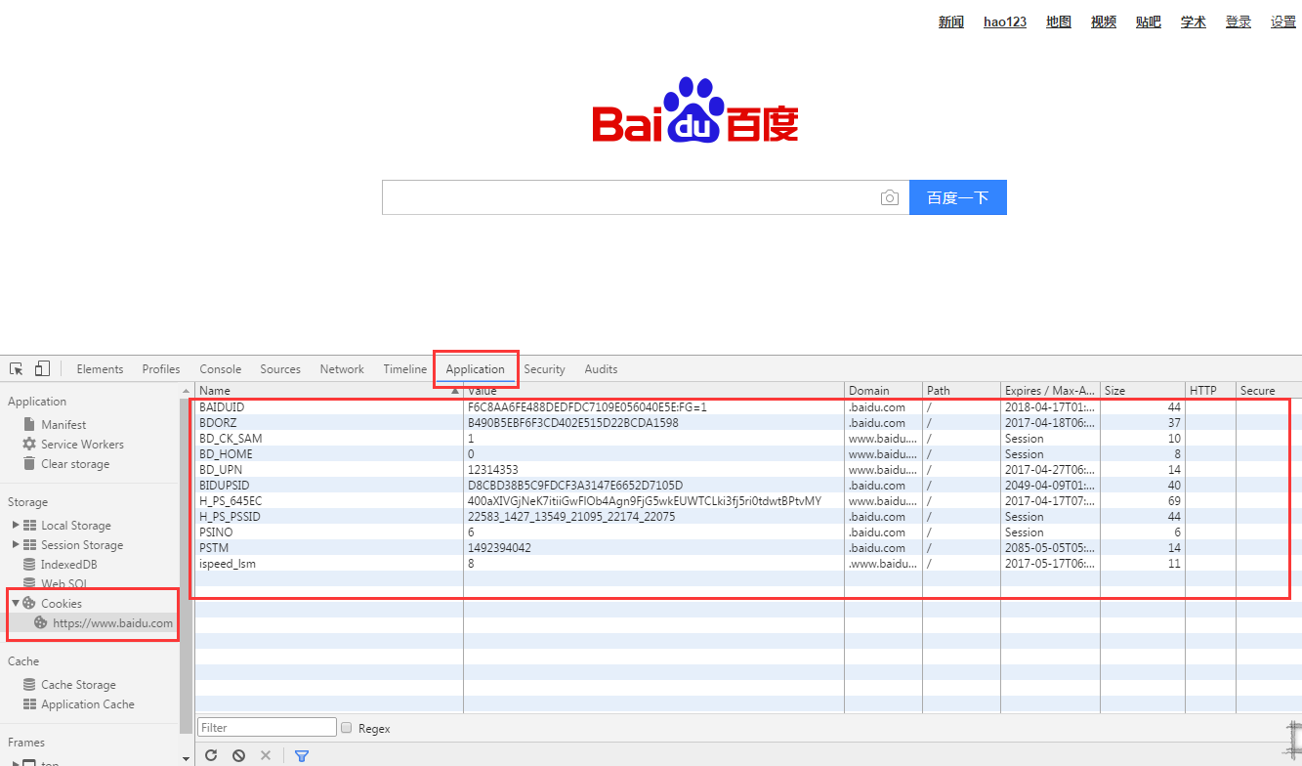
Task: Open the 贴吧 link
Action: point(1149,21)
